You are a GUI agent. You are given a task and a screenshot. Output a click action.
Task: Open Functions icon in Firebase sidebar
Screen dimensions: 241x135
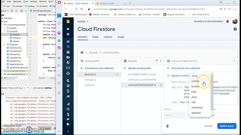click(x=68, y=68)
